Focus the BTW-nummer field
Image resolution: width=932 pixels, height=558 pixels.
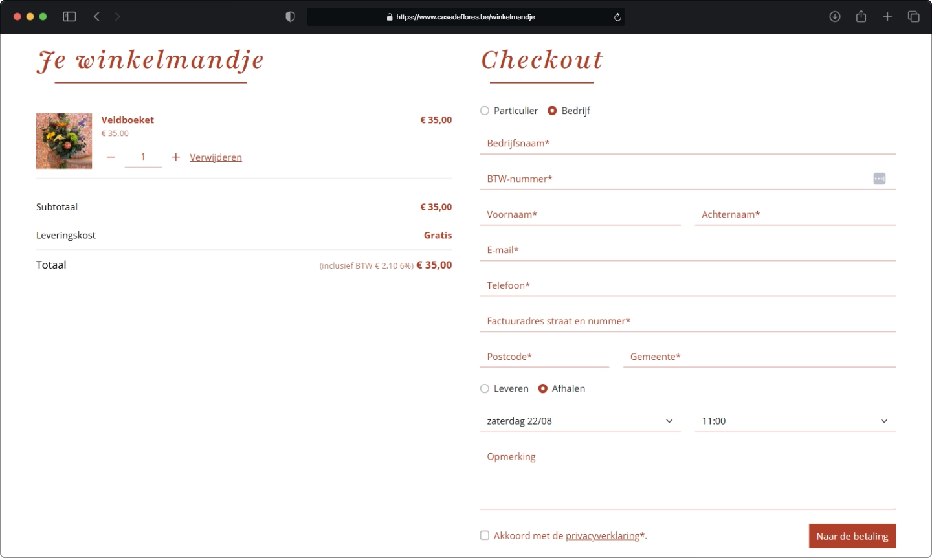[687, 179]
